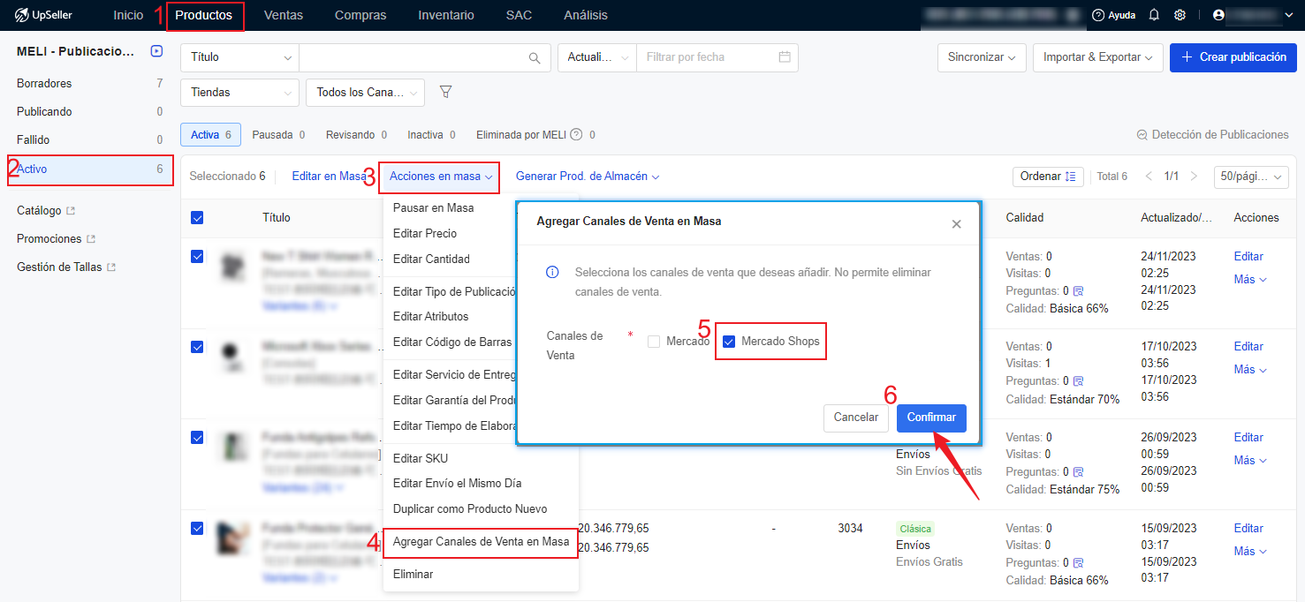Select Agregar Canales de Venta en Masa
Screen dimensions: 1305x602
pyautogui.click(x=481, y=542)
